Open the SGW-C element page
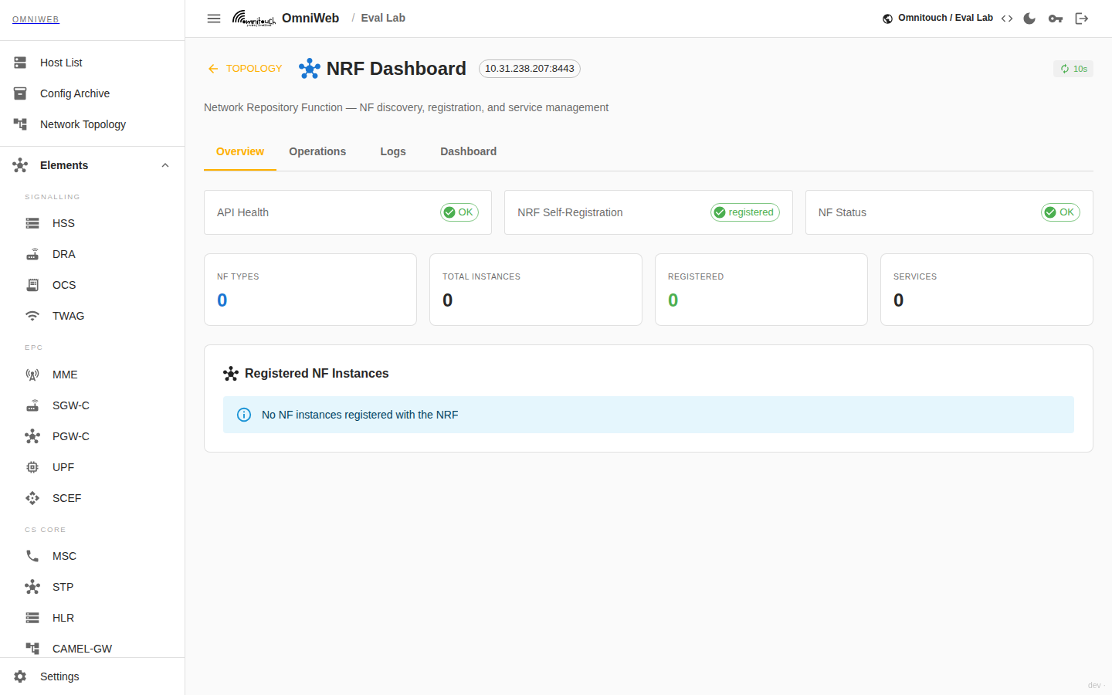This screenshot has height=695, width=1112. [93, 405]
